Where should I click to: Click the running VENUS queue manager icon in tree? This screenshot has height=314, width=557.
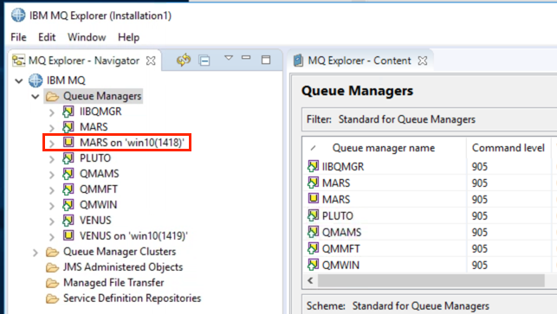point(68,221)
